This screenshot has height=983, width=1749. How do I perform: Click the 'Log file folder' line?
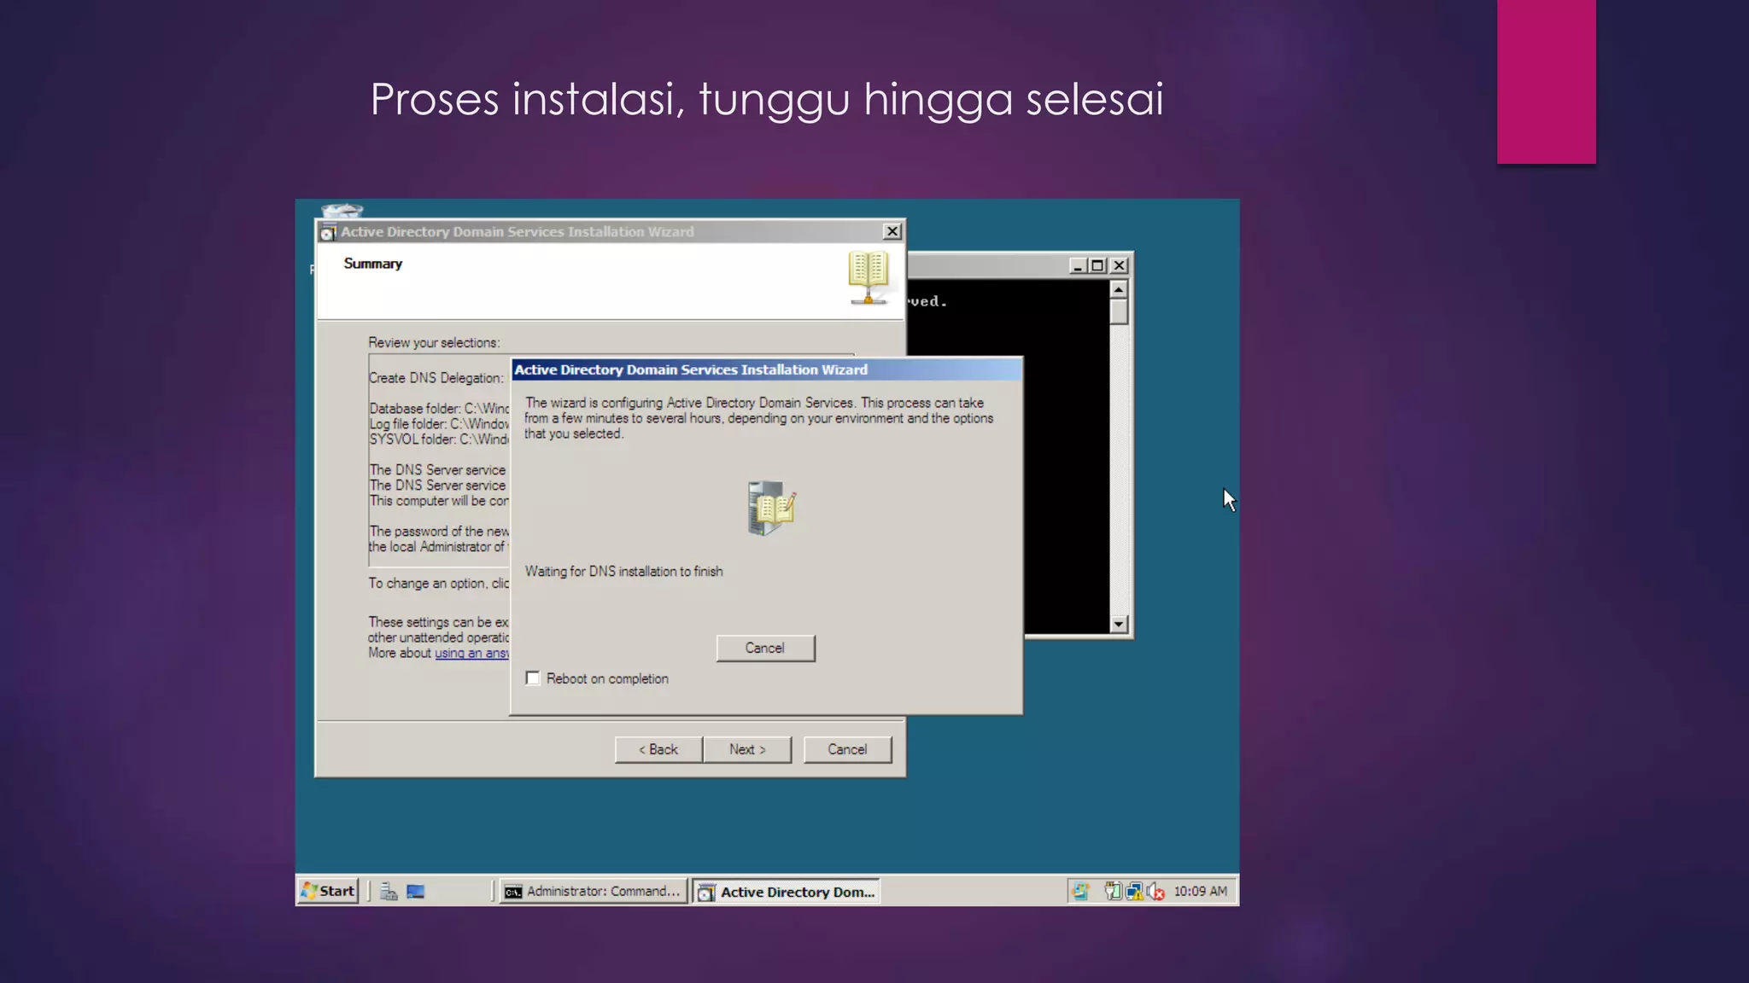439,424
